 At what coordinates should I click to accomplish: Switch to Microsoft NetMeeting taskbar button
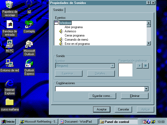point(39,122)
